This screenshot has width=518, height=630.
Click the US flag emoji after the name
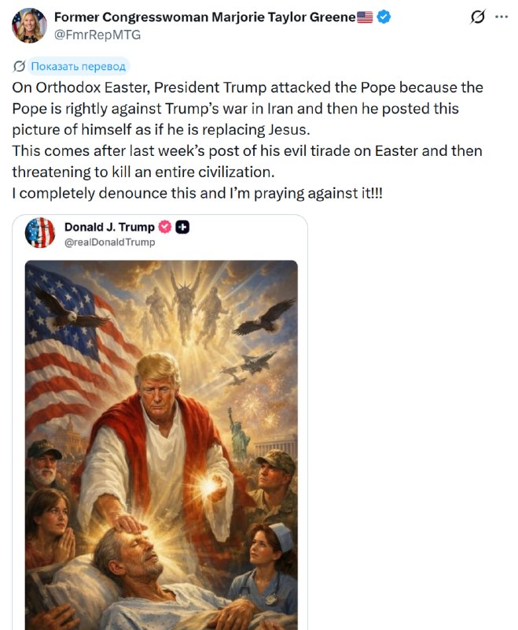point(365,17)
